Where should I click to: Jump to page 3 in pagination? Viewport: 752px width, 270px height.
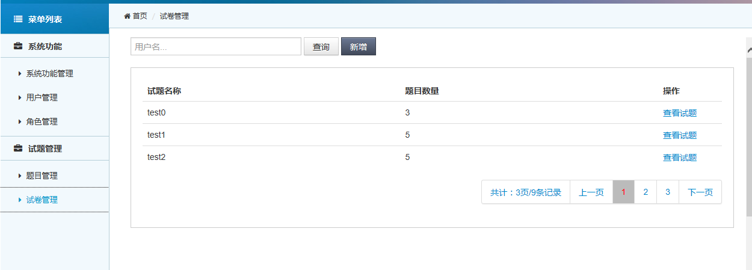(x=668, y=192)
